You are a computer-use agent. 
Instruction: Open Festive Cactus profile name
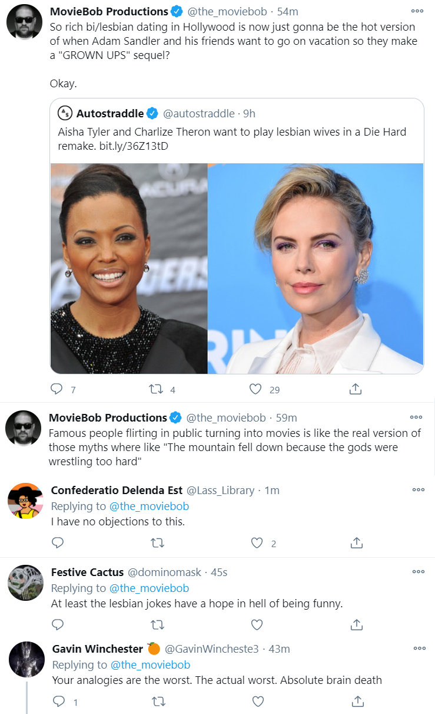pyautogui.click(x=87, y=572)
